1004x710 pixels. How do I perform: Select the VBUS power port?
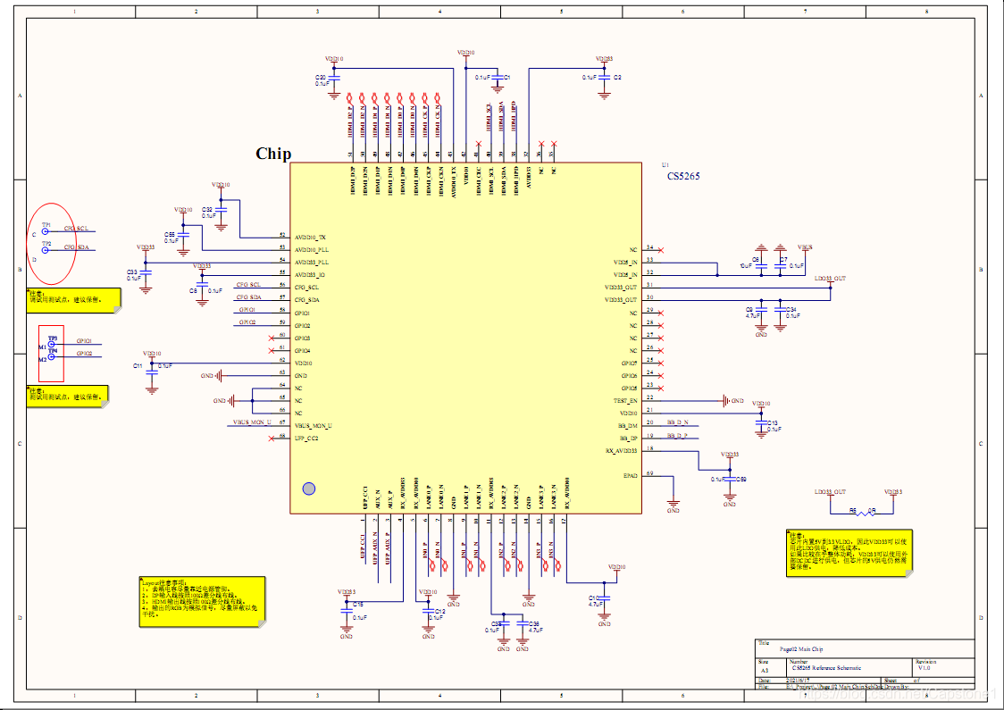pyautogui.click(x=805, y=250)
